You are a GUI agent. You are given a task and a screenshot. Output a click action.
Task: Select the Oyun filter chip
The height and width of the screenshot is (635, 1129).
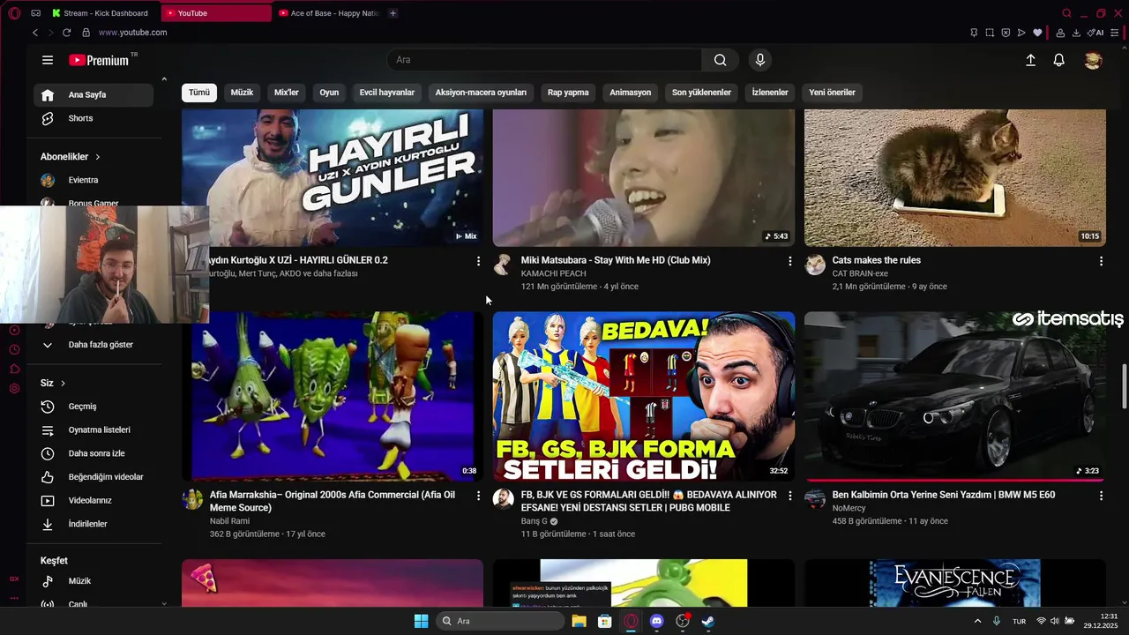click(x=329, y=93)
